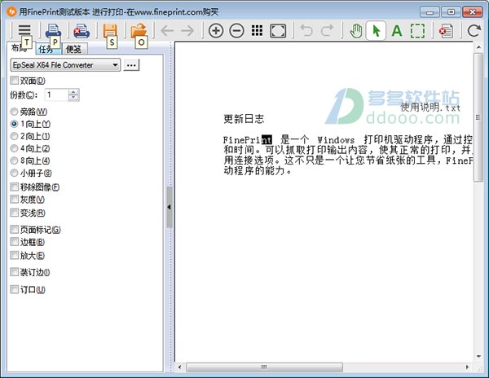Go to next page with right arrow
The image size is (489, 378).
tap(187, 30)
